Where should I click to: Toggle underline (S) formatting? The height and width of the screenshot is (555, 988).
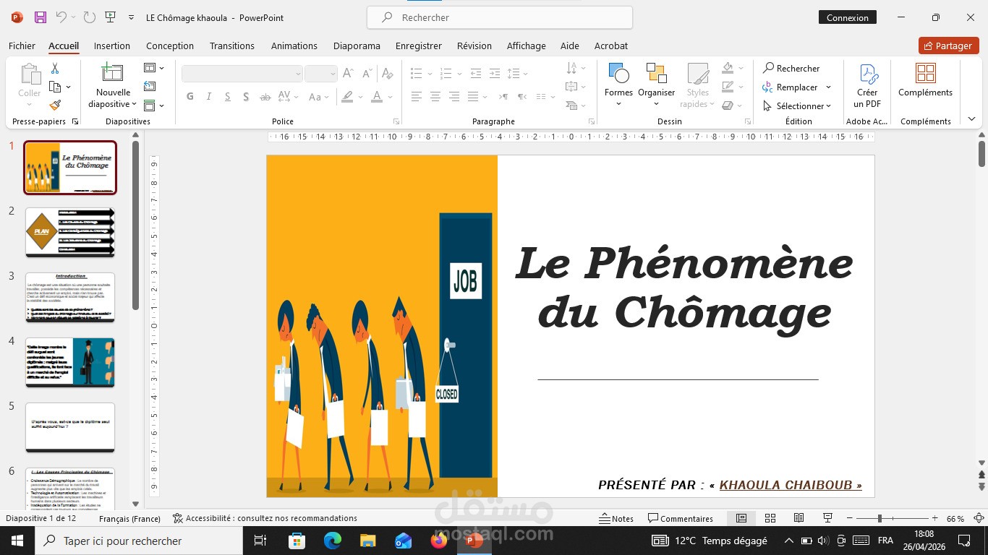[x=228, y=96]
